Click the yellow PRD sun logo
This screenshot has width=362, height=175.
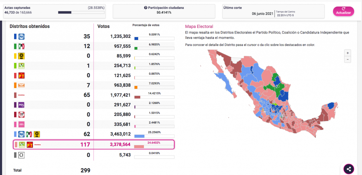pos(21,56)
